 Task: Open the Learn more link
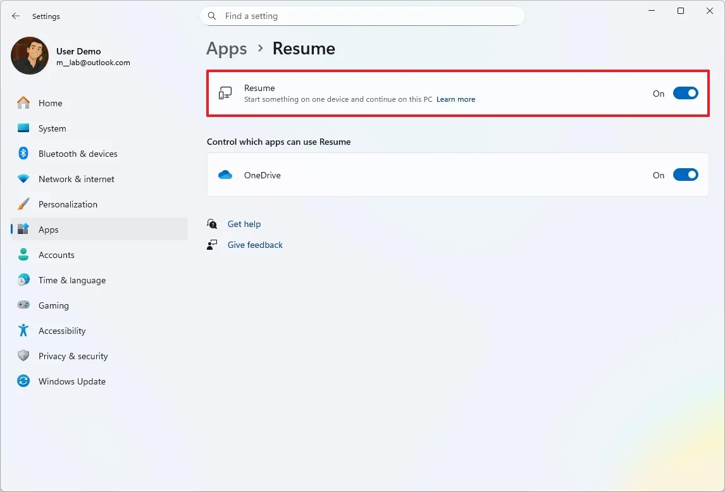[x=455, y=99]
